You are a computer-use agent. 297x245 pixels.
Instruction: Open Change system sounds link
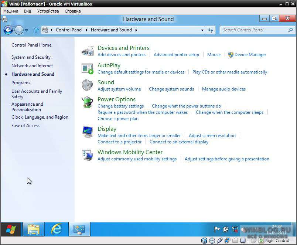tap(171, 89)
